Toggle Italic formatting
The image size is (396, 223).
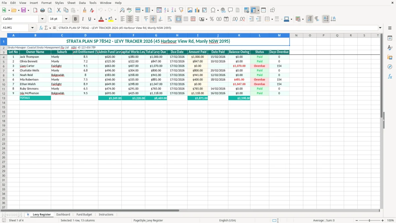coord(83,19)
